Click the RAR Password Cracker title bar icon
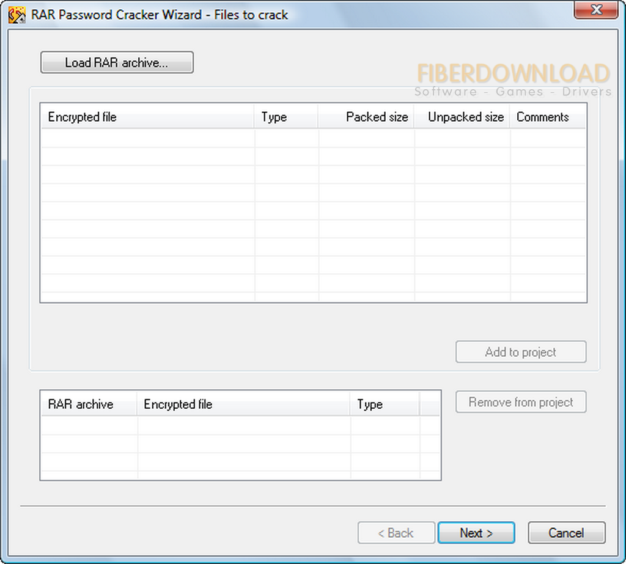 pos(17,15)
